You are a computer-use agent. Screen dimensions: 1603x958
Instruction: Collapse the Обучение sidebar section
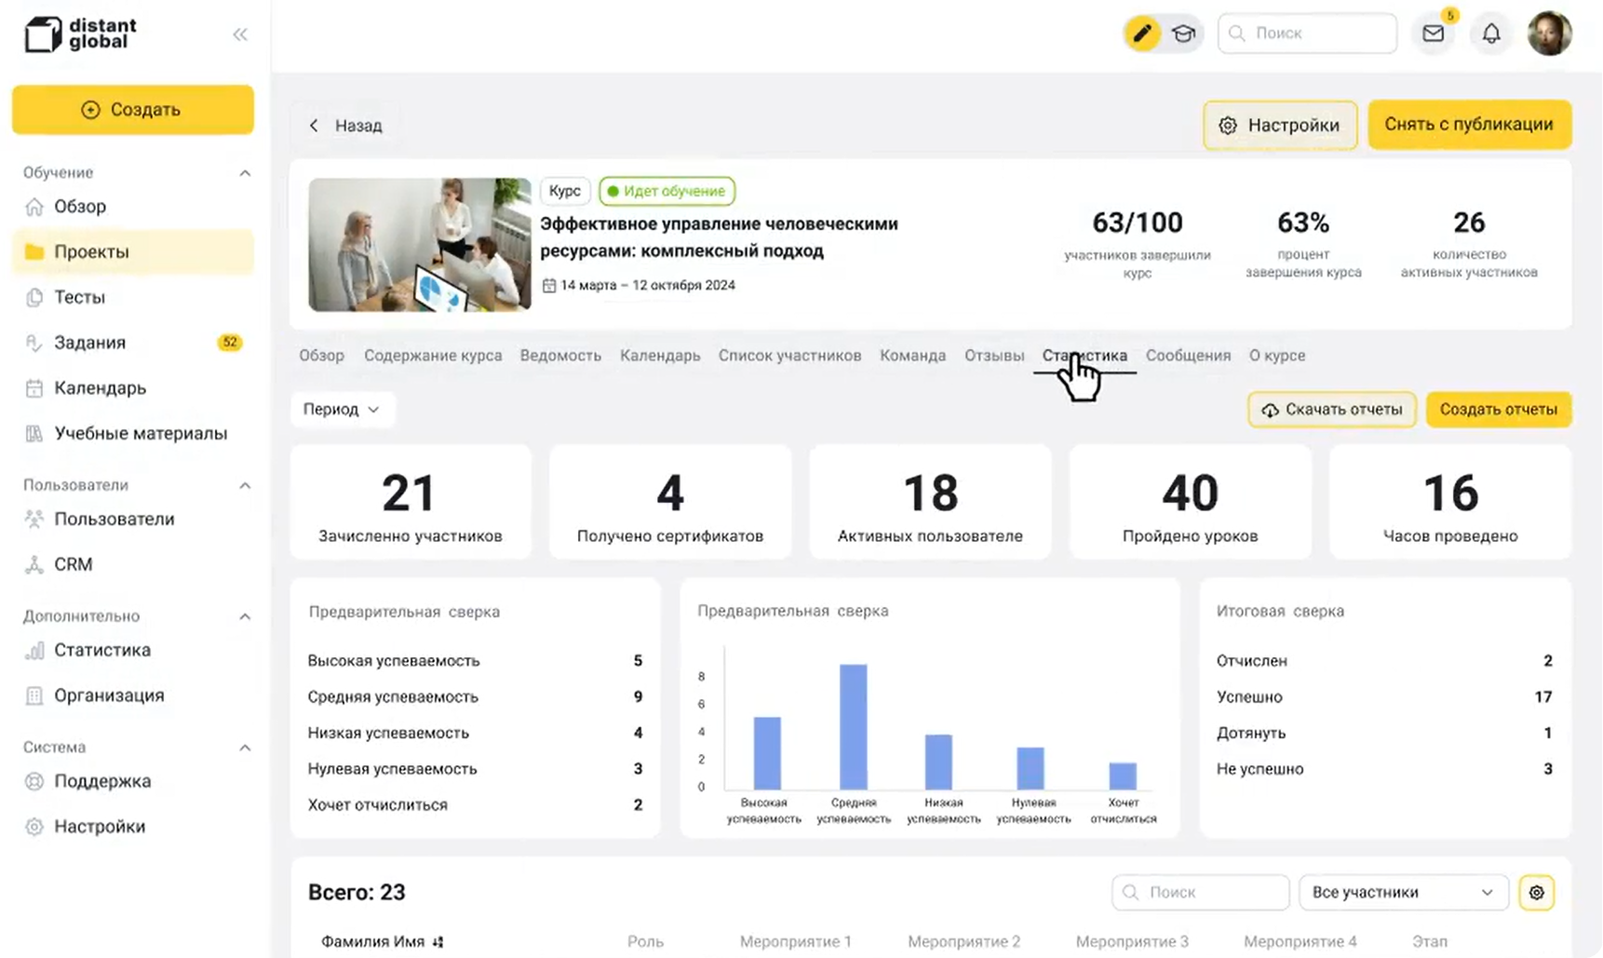pos(245,173)
